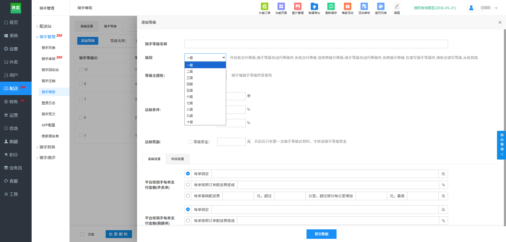Open 工具 in the left sidebar
This screenshot has width=506, height=242.
pyautogui.click(x=16, y=194)
